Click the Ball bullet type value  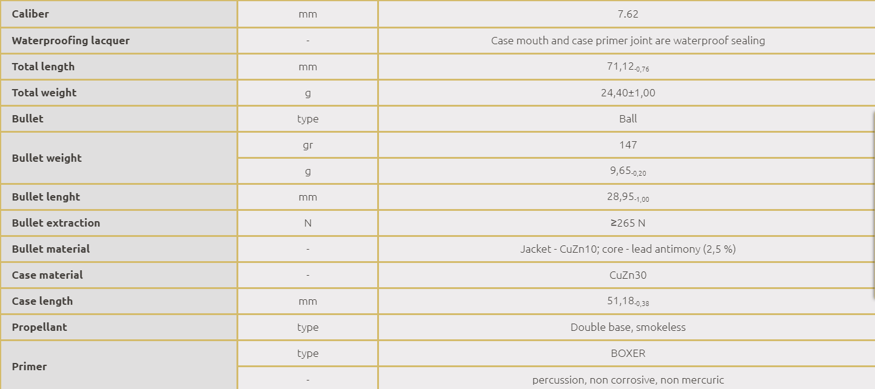pos(628,119)
